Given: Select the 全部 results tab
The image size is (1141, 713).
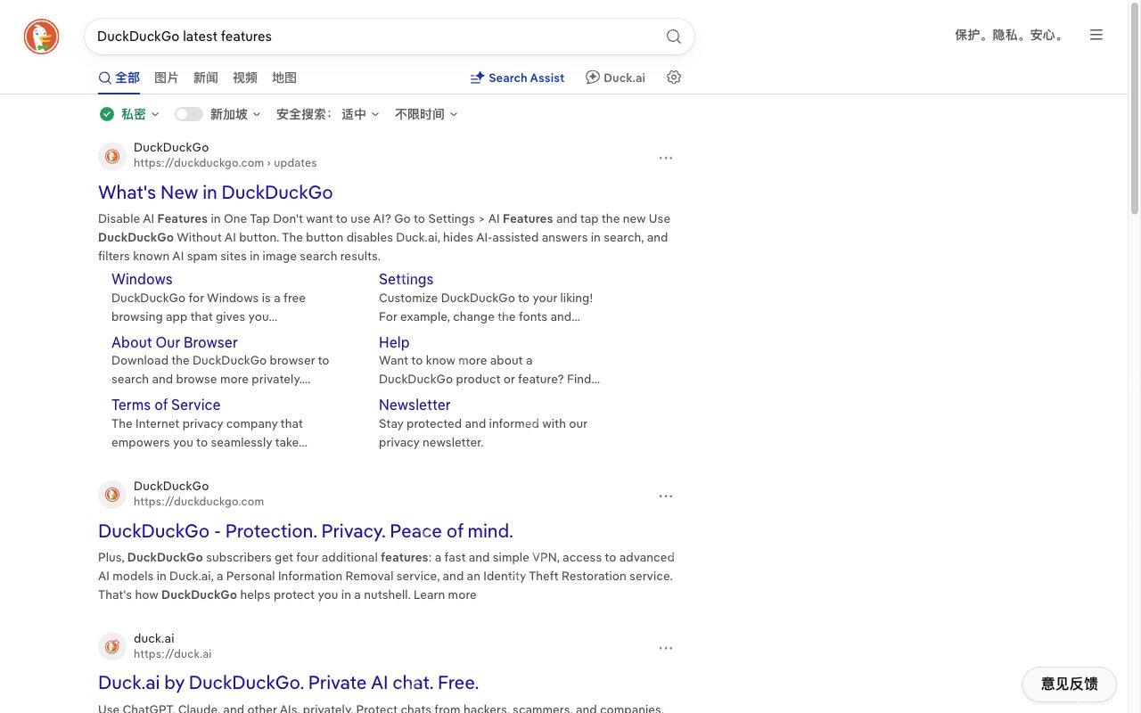Looking at the screenshot, I should [x=119, y=78].
